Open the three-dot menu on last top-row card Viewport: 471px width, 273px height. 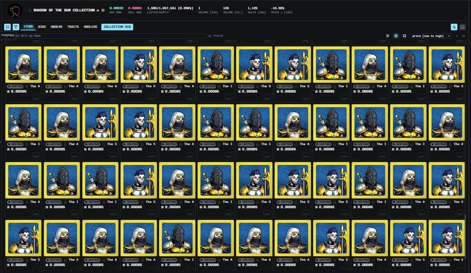tap(459, 98)
